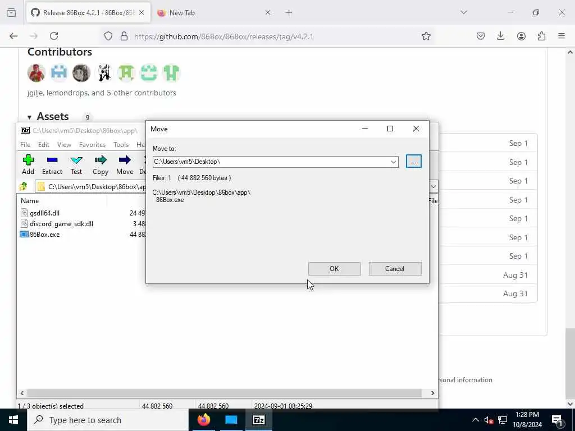Open the Windows Start menu
The width and height of the screenshot is (575, 431).
coord(13,420)
